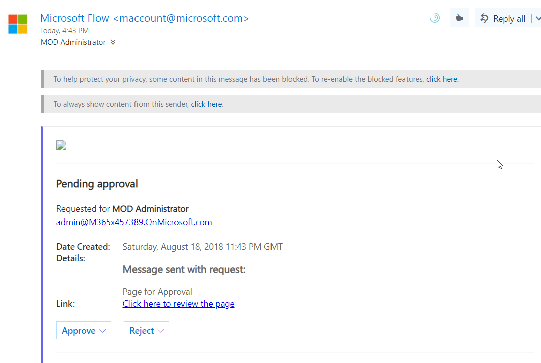Follow the 'Click here to review the page' link
The image size is (541, 363).
point(179,304)
